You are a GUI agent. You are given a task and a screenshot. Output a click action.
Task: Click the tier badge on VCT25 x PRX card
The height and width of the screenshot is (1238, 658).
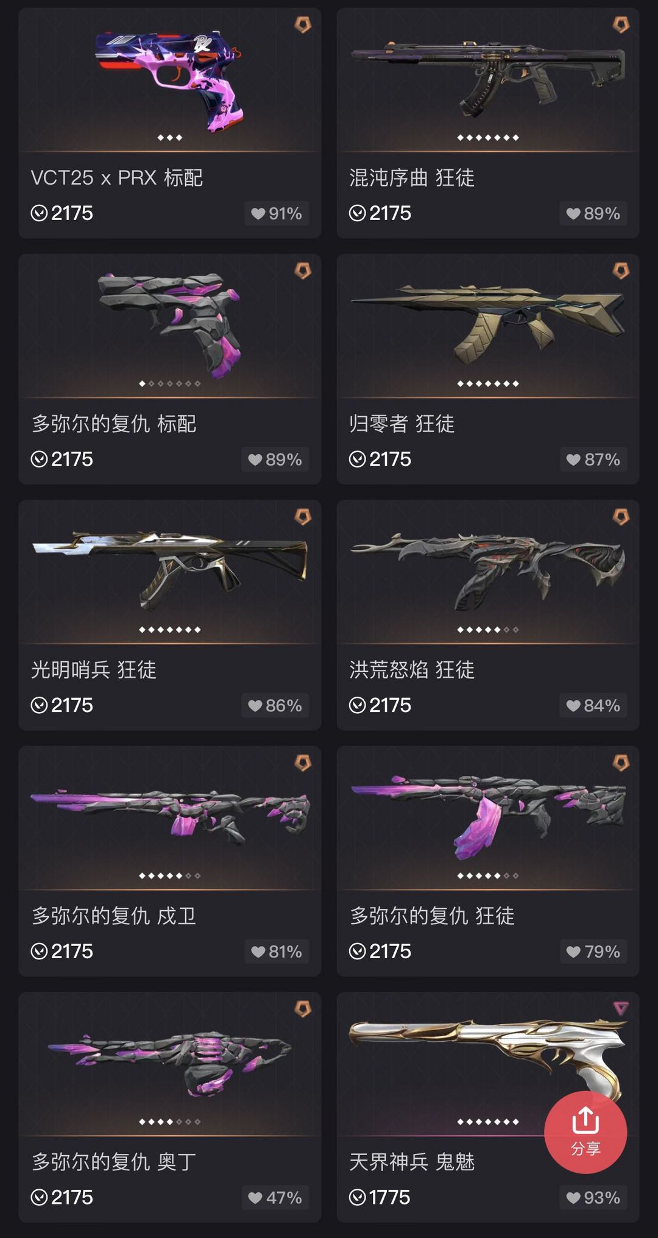pyautogui.click(x=303, y=24)
